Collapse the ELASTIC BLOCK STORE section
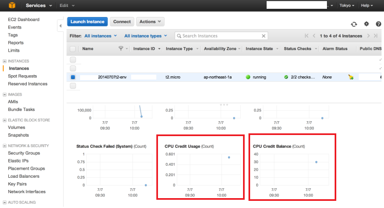Screen dimensions: 384x208 click(4, 120)
